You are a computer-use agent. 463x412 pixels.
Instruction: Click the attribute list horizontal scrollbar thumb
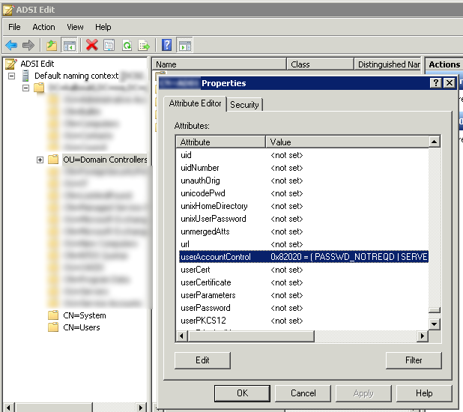click(x=251, y=336)
